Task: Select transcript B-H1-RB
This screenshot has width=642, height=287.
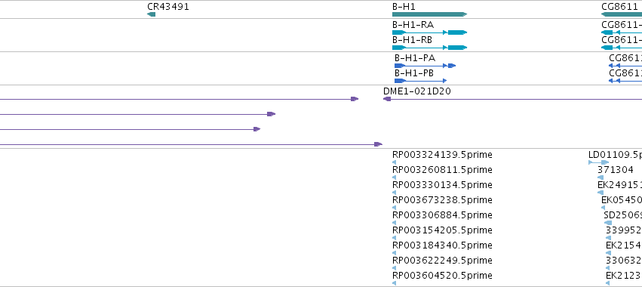Action: point(429,48)
